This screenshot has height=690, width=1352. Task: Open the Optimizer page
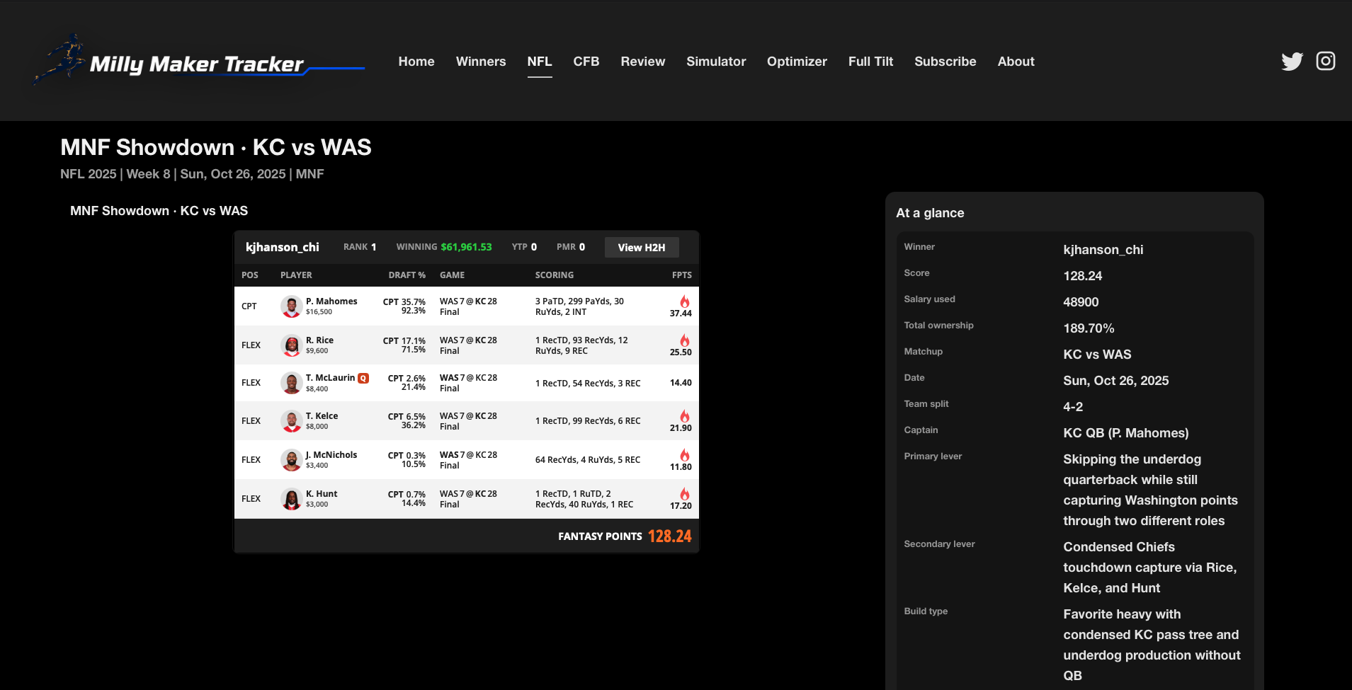point(797,62)
